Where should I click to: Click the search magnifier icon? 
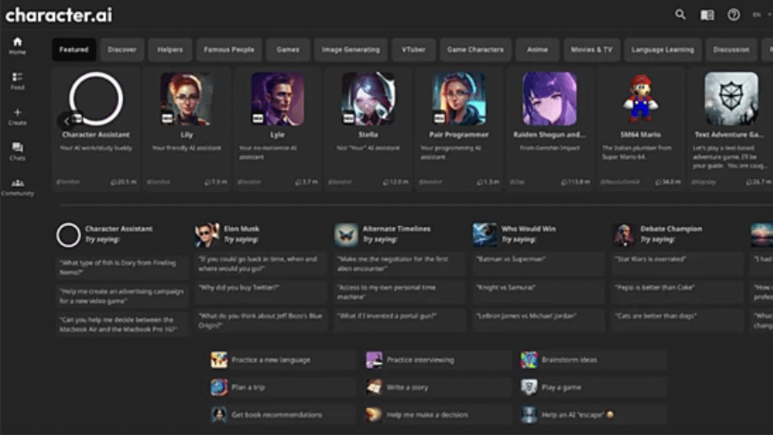(680, 15)
